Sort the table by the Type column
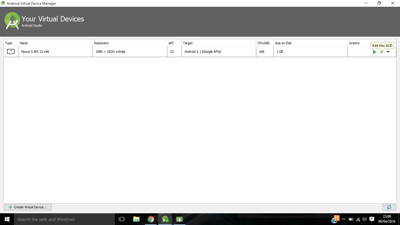The height and width of the screenshot is (225, 400). point(11,43)
